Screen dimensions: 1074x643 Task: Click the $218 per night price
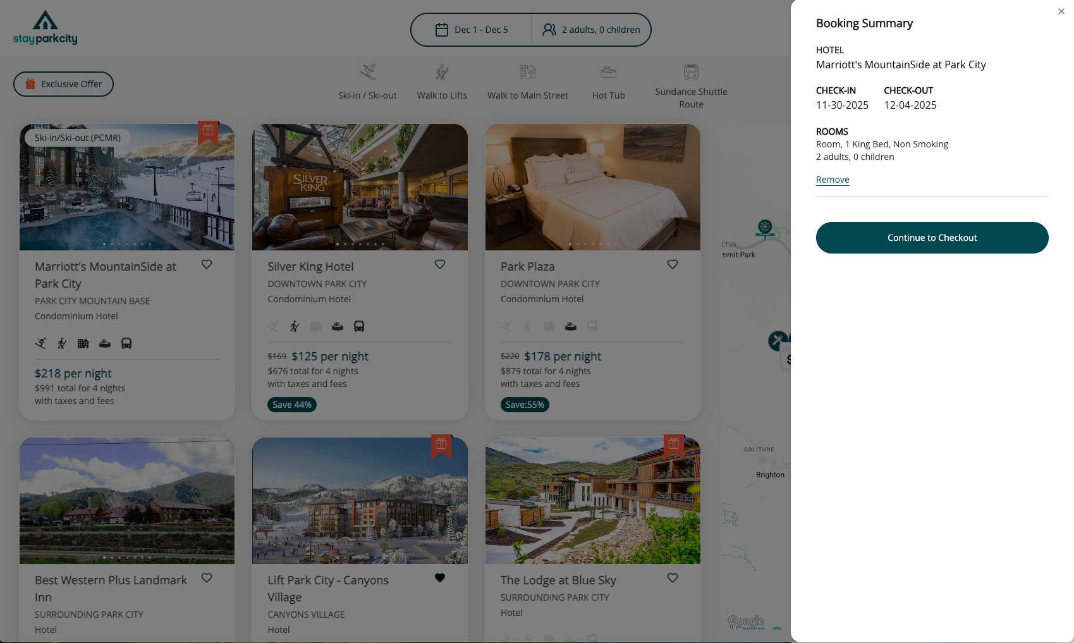73,374
